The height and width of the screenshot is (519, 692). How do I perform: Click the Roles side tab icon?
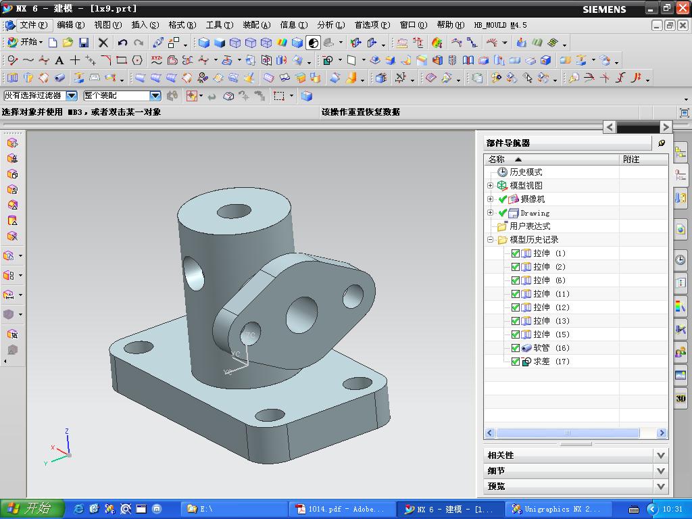point(681,351)
